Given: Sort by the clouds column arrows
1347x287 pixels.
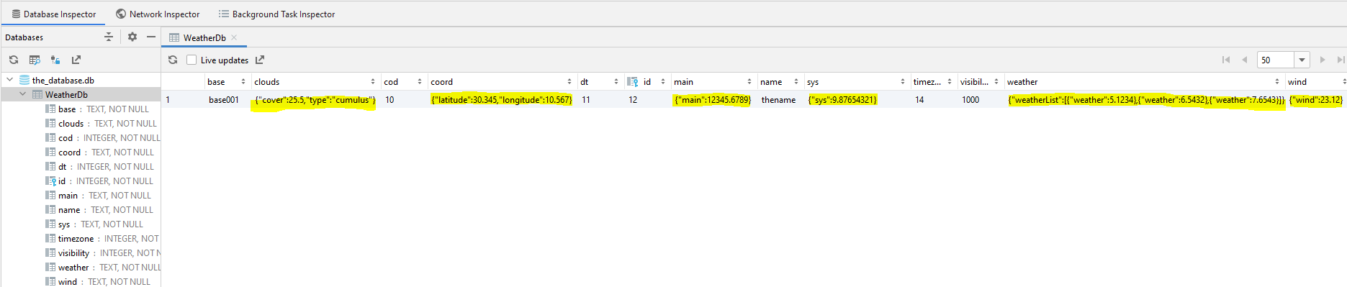Looking at the screenshot, I should click(373, 82).
